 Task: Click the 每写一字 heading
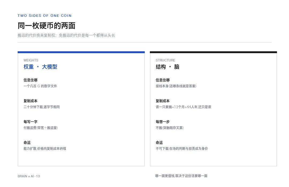point(31,122)
